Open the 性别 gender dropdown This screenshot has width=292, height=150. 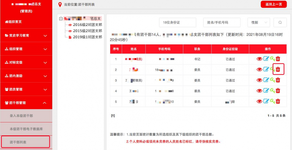pyautogui.click(x=259, y=22)
